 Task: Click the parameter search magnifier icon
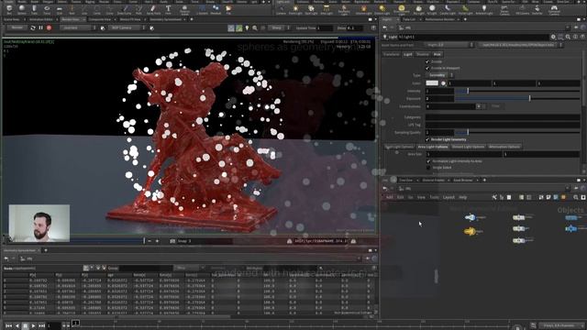coord(568,37)
